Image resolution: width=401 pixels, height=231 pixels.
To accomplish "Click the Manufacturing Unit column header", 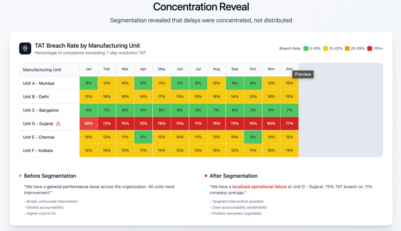I will point(42,70).
